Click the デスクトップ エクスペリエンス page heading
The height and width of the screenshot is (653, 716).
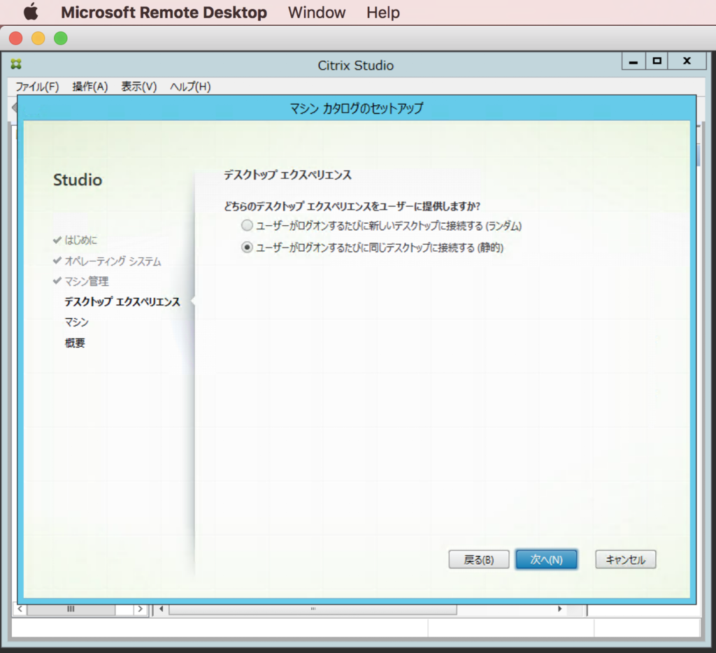point(287,175)
